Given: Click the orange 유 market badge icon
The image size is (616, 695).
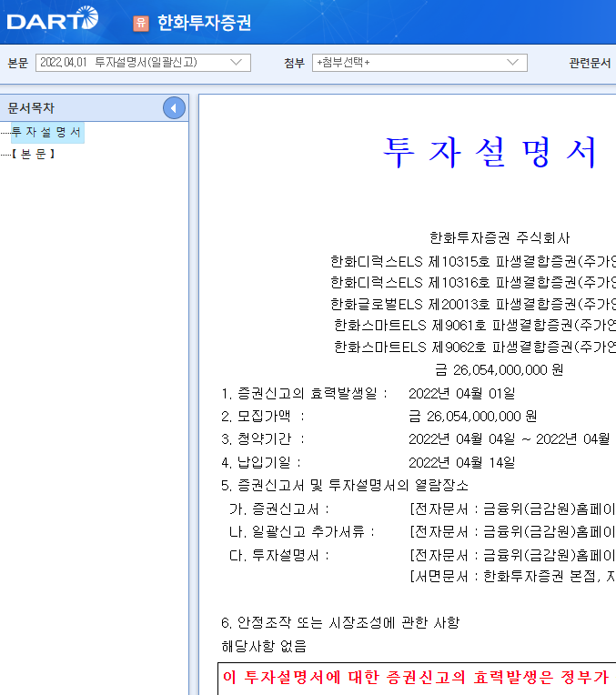Looking at the screenshot, I should pos(141,23).
